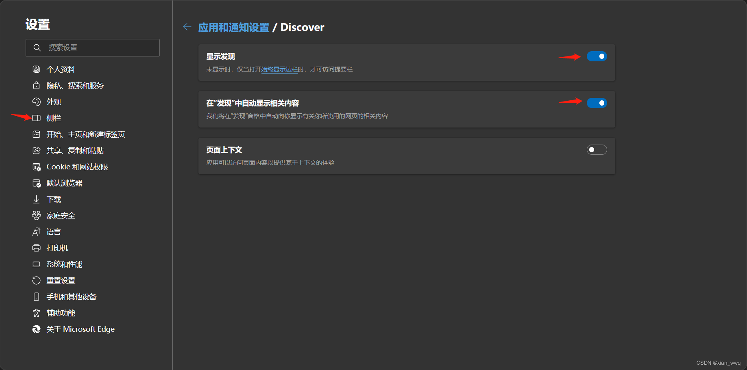747x370 pixels.
Task: Go back using the left arrow
Action: tap(187, 27)
